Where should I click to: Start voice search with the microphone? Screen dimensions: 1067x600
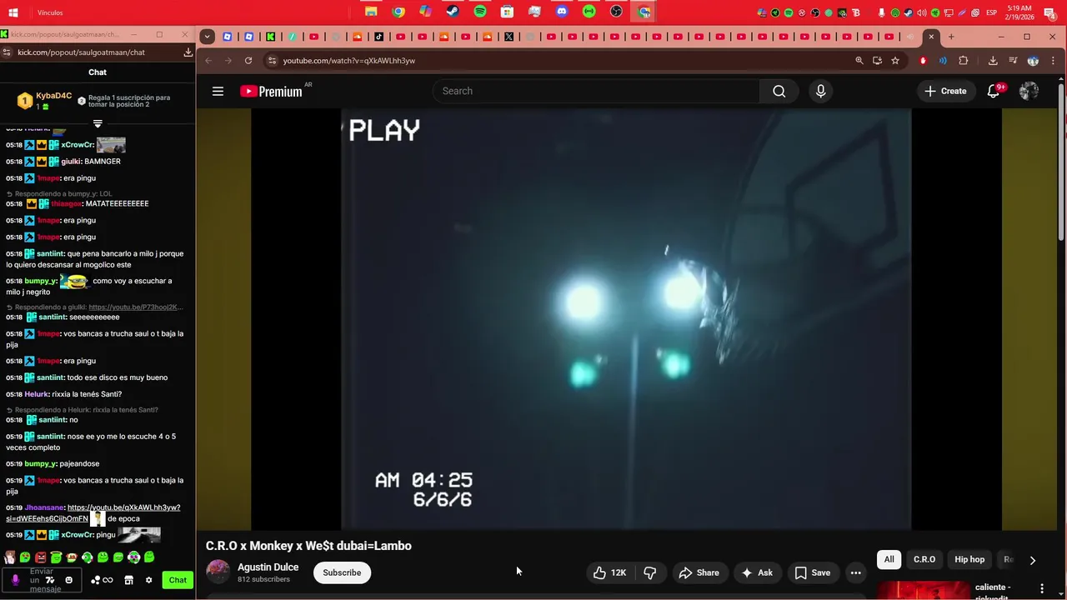(x=821, y=91)
